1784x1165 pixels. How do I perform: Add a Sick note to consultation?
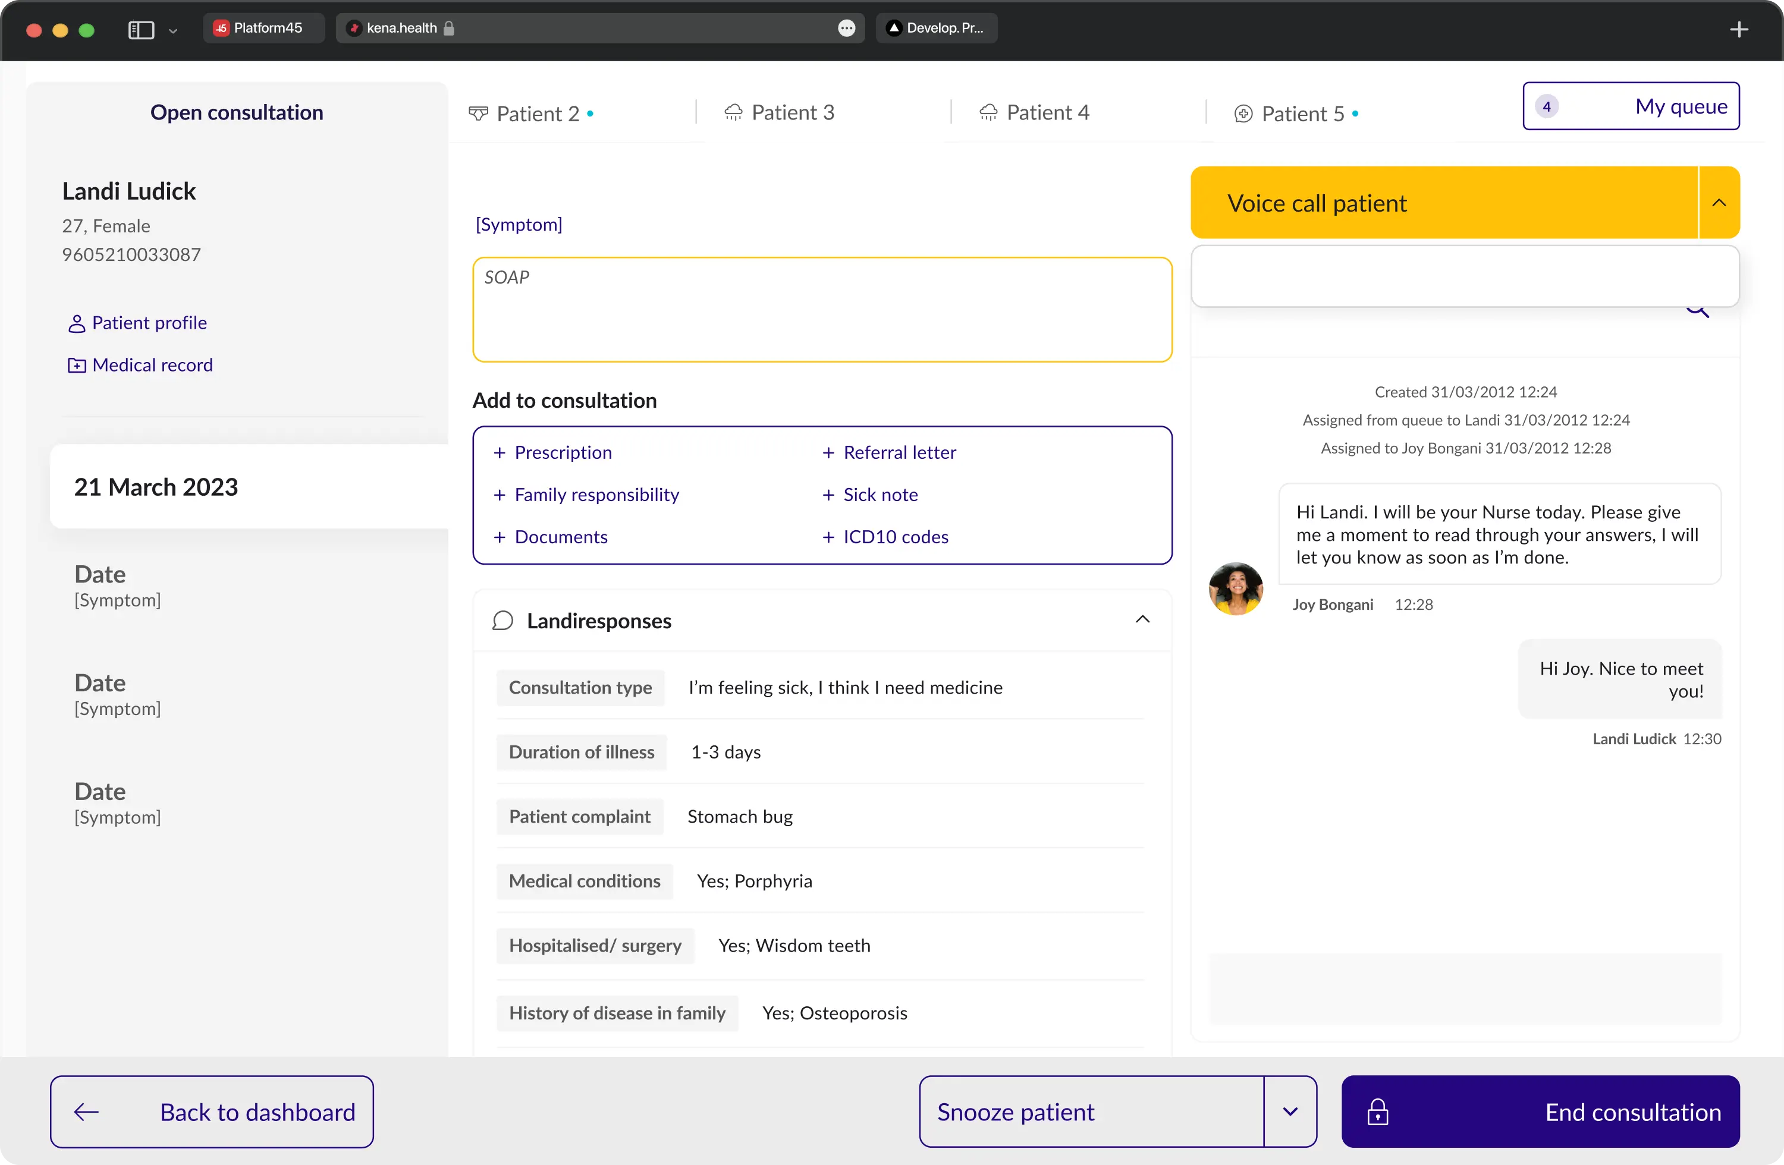(x=880, y=495)
